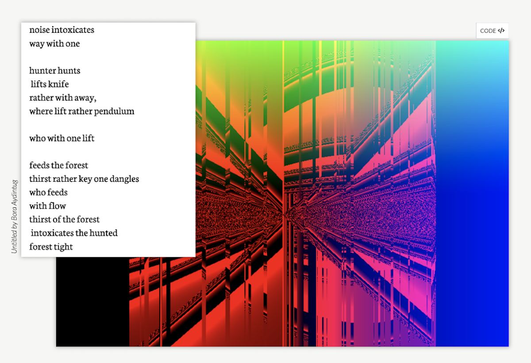Image resolution: width=531 pixels, height=363 pixels.
Task: Click the line 'who with one lift'
Action: pos(62,138)
